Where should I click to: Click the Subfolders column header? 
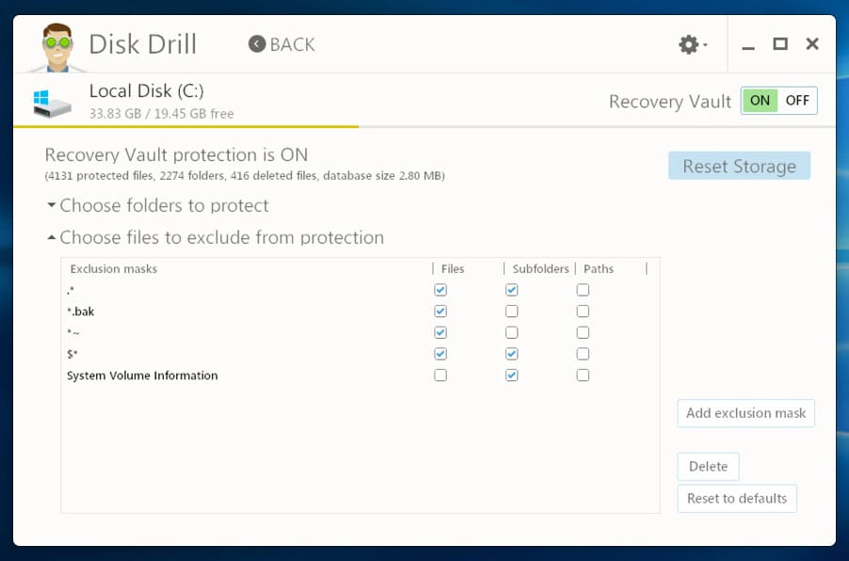540,269
